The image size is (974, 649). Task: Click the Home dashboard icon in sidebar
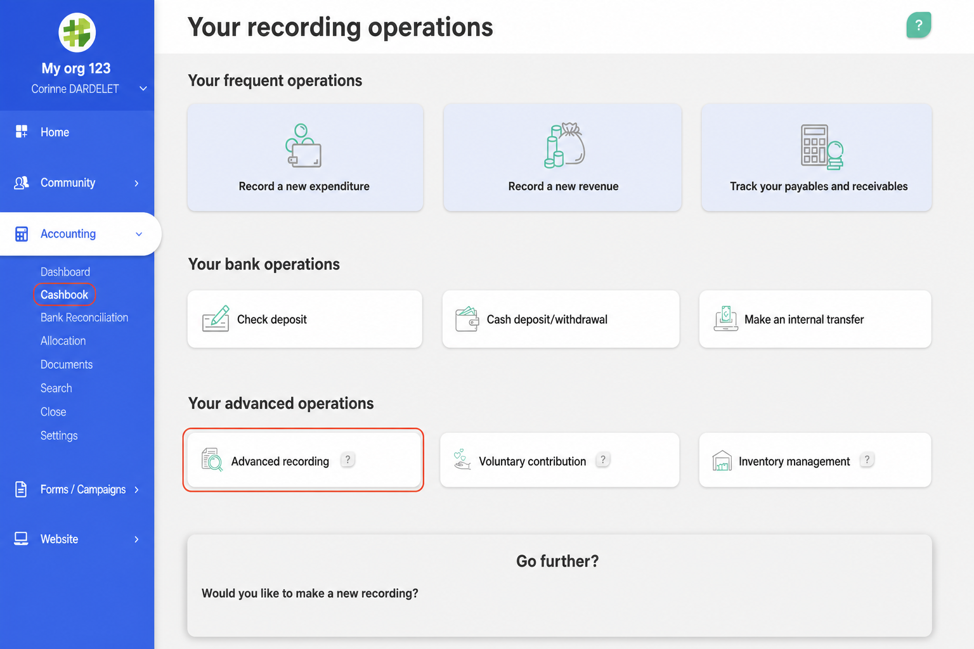[22, 132]
